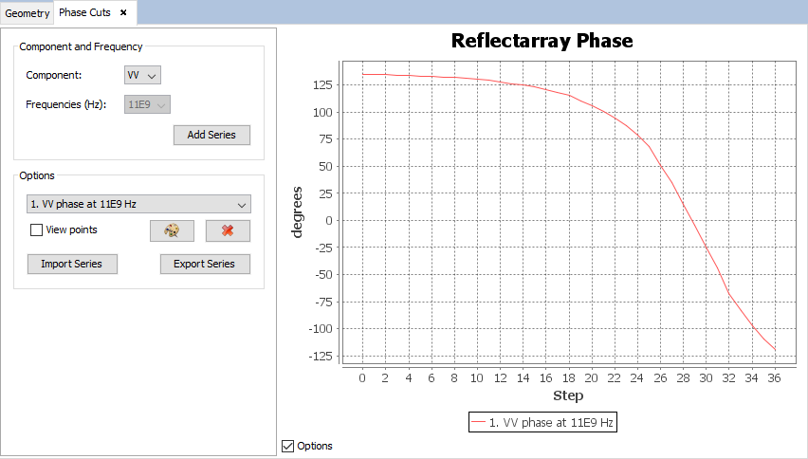Close the Phase Cuts tab
The width and height of the screenshot is (808, 459).
pos(123,13)
